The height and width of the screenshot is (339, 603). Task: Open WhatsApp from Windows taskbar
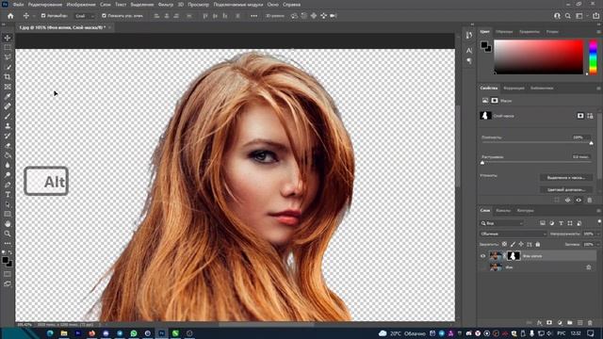click(x=134, y=333)
